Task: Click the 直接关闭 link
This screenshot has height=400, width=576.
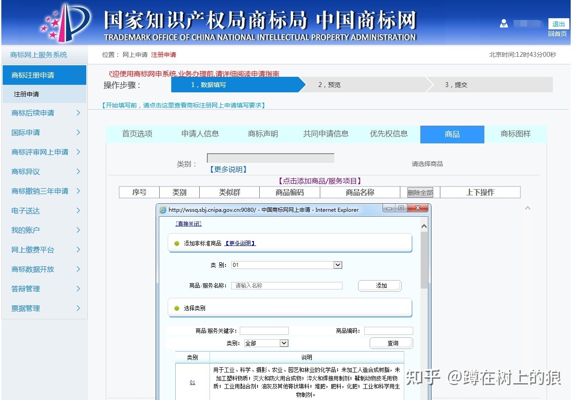Action: [189, 224]
